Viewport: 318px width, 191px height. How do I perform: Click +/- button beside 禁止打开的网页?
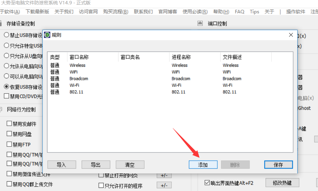coord(164,176)
